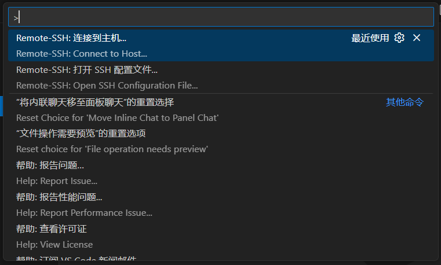This screenshot has width=441, height=265.
Task: Select the English 'Remote-SSH: Connect to Host...' line
Action: [82, 54]
